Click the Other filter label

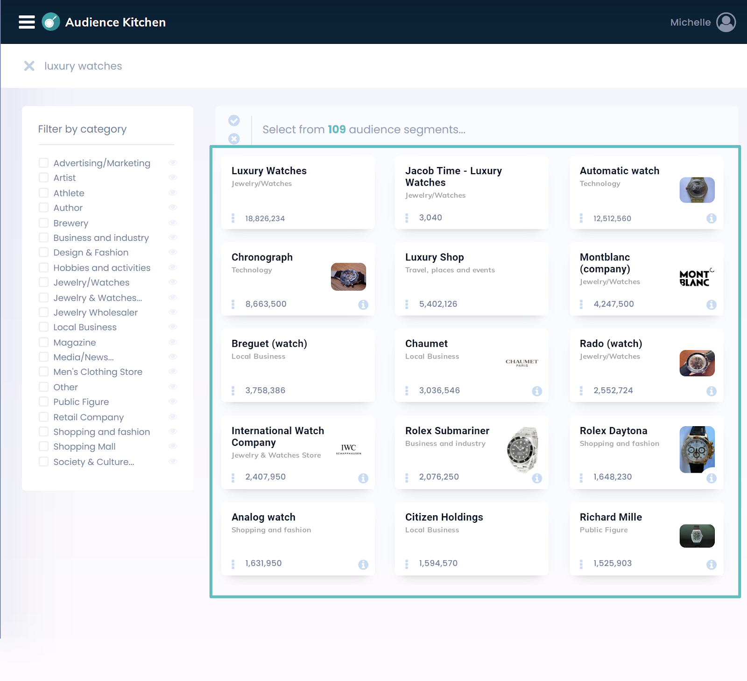pos(65,387)
